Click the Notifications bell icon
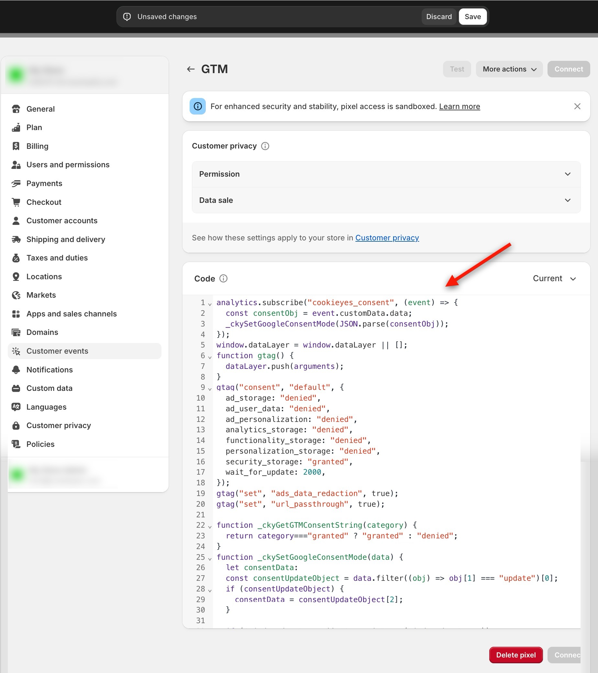This screenshot has height=673, width=598. click(16, 370)
